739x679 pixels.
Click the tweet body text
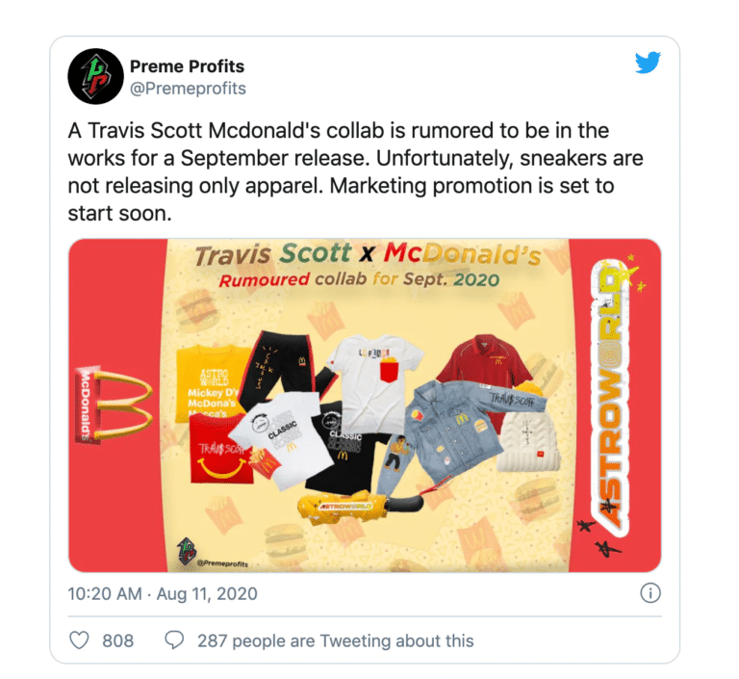click(x=355, y=171)
